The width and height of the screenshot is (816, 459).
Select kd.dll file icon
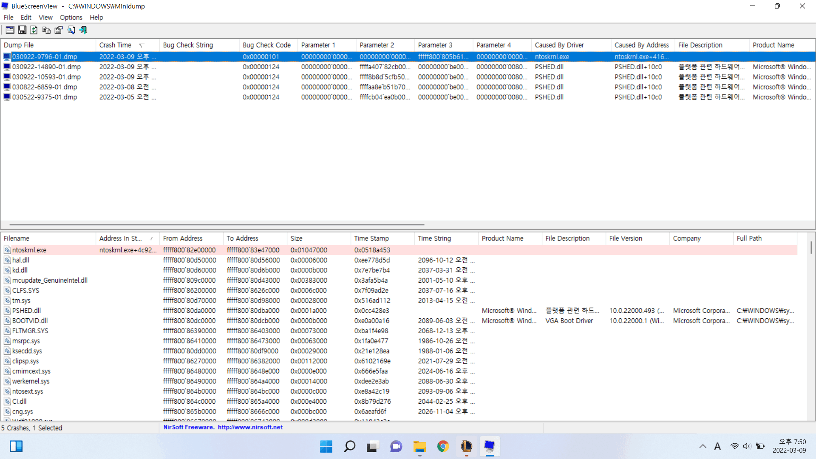[7, 270]
